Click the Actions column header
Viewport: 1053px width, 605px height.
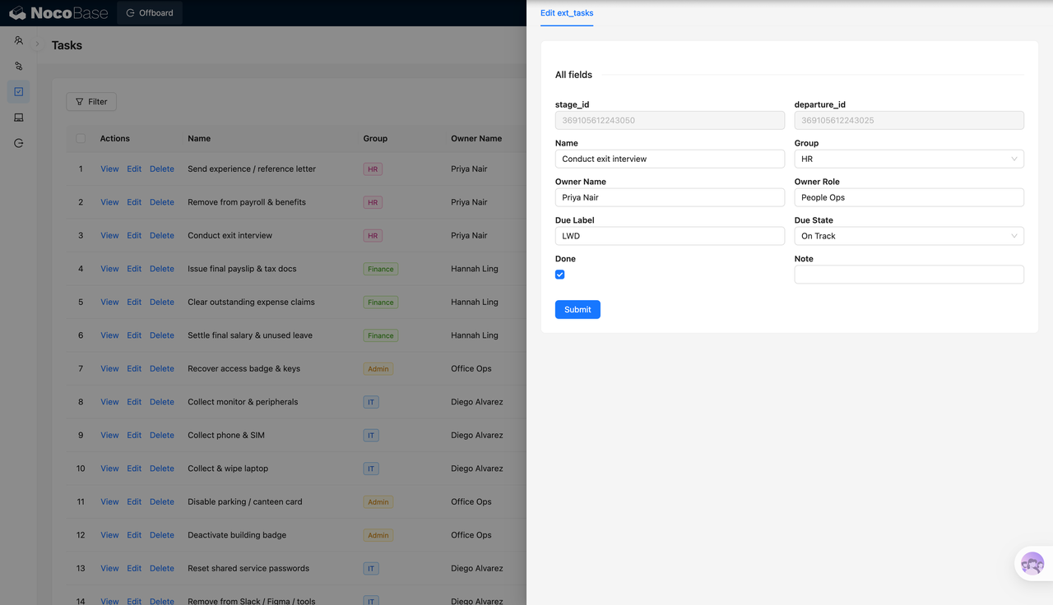[115, 138]
